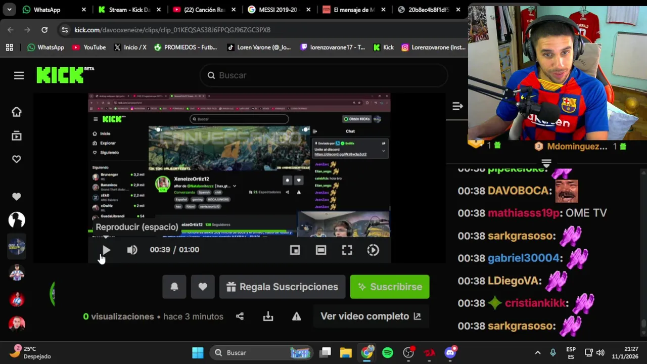Download the clip with download icon
The height and width of the screenshot is (364, 647).
point(268,316)
